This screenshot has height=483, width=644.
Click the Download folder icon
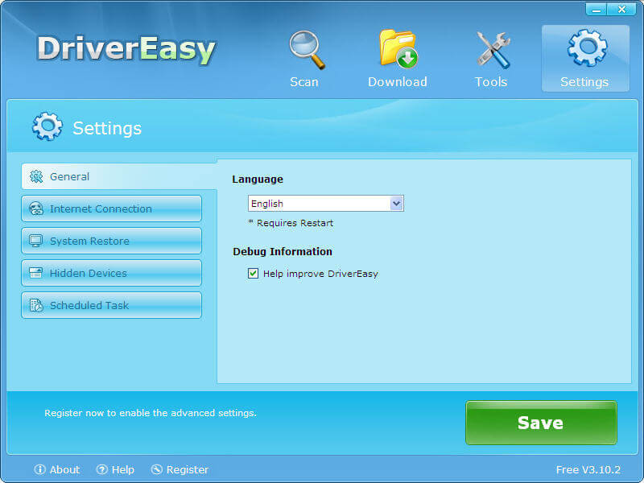click(x=398, y=48)
